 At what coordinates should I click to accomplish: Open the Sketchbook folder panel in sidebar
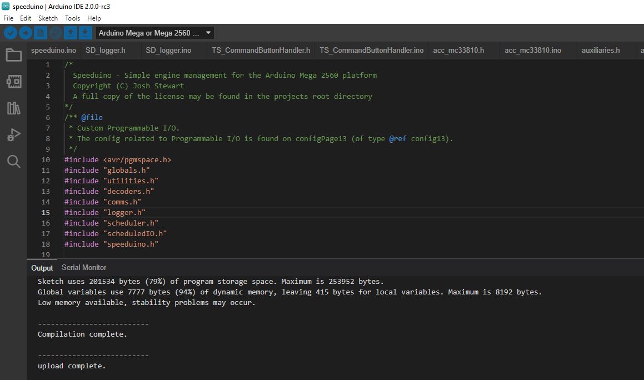[13, 54]
